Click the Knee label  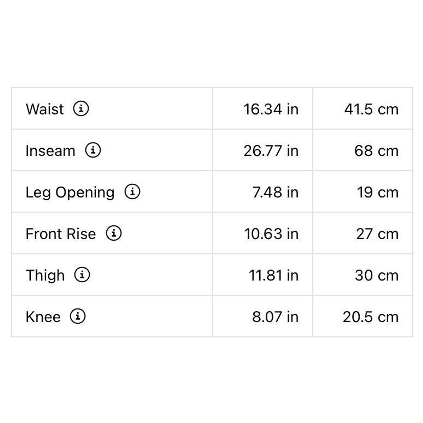click(x=43, y=317)
